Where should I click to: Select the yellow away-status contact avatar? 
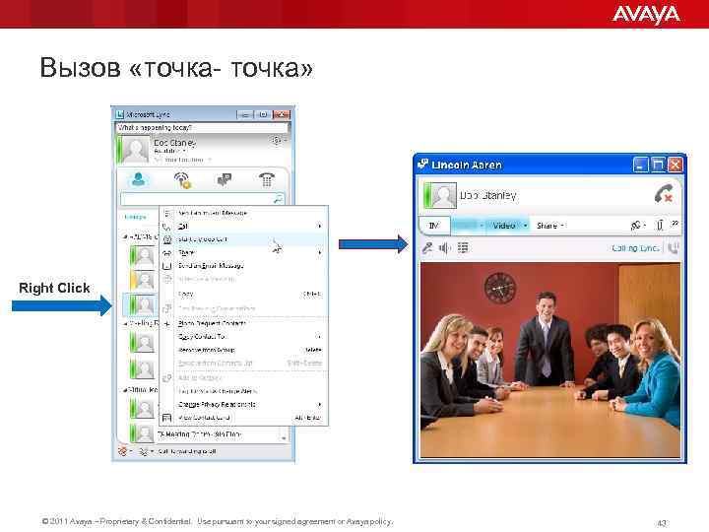click(142, 281)
